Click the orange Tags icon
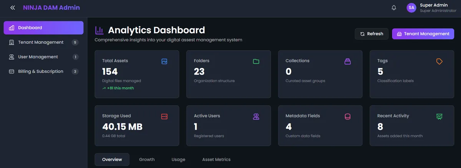The image size is (461, 168). (x=439, y=61)
